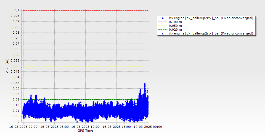Click rtk engine legend text beside large triangle
Viewport: 265px width, 138px height.
coord(211,18)
